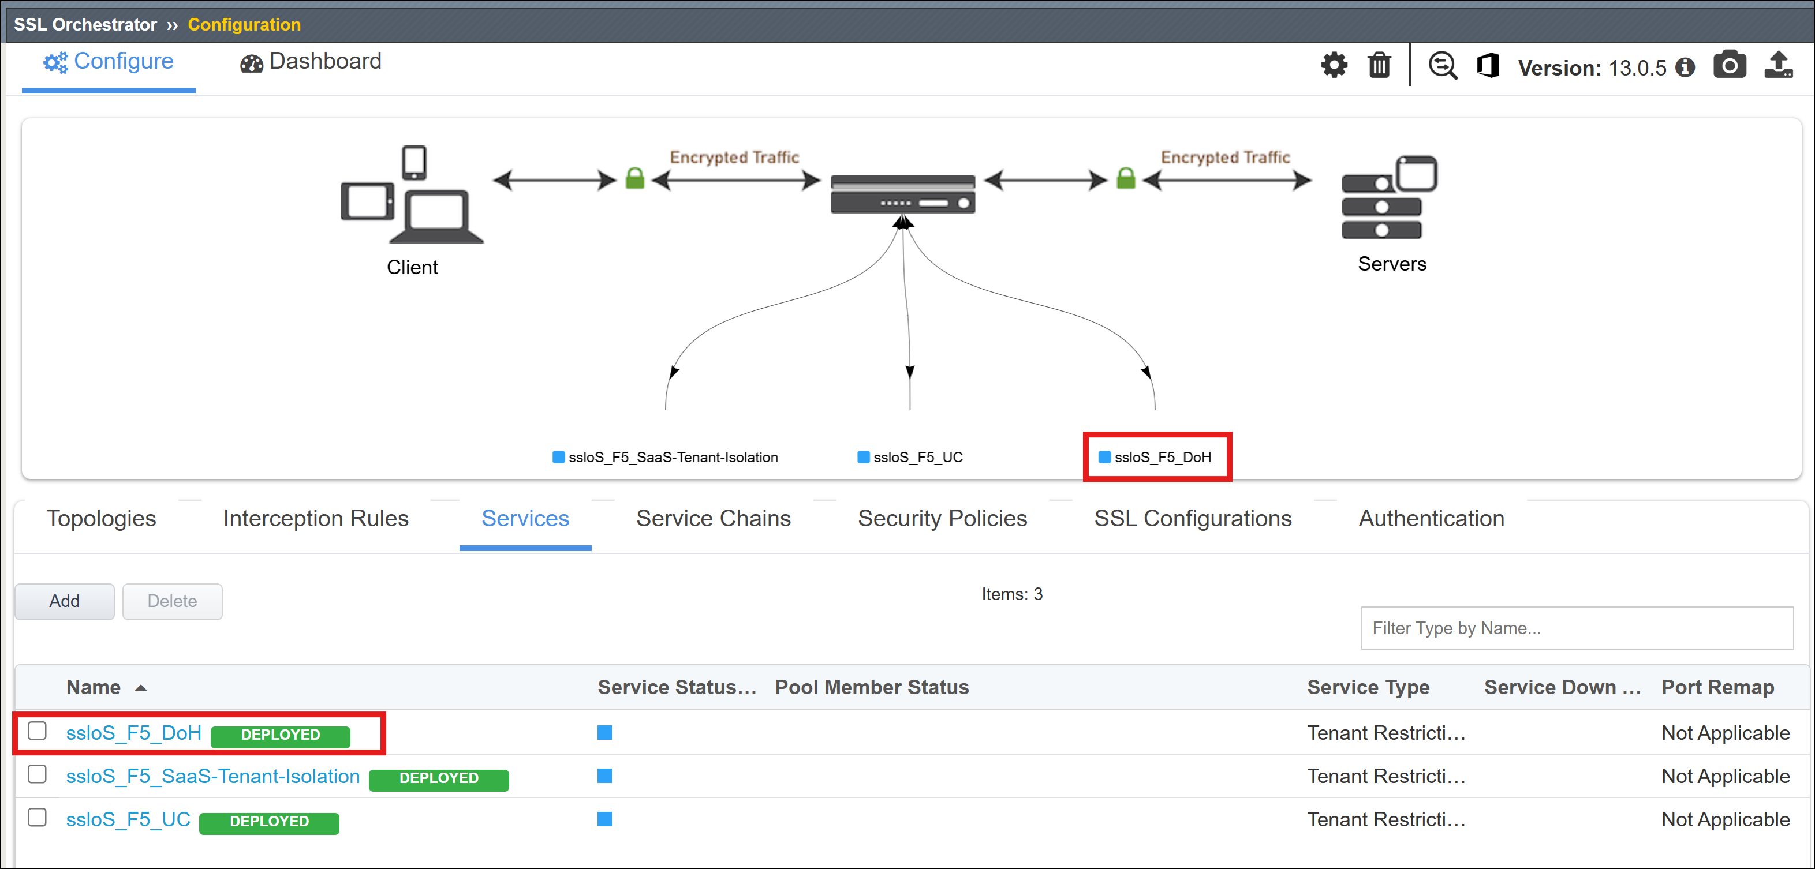1815x869 pixels.
Task: Open the Authentication tab
Action: (1431, 518)
